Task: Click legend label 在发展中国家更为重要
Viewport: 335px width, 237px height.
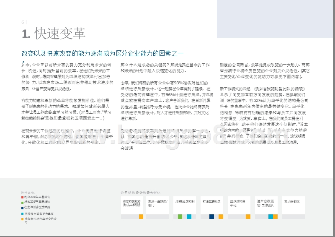Action: [39, 214]
